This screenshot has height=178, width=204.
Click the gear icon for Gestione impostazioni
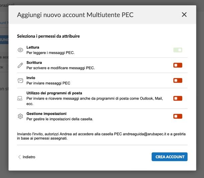(x=20, y=116)
